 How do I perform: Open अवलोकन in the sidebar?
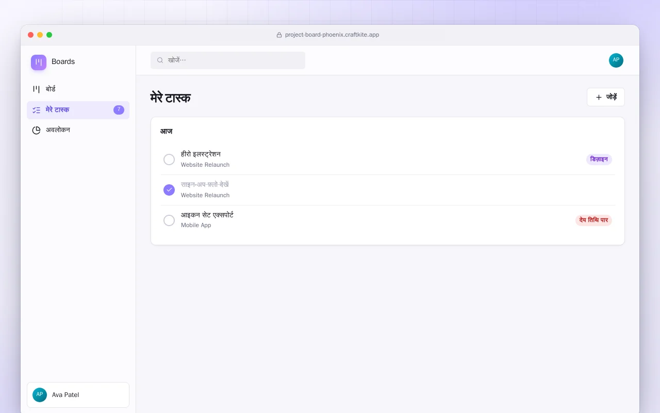(78, 130)
